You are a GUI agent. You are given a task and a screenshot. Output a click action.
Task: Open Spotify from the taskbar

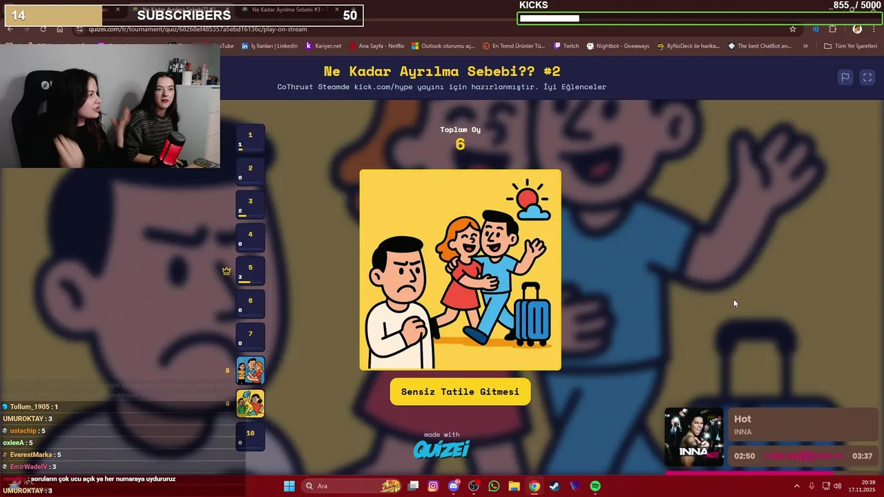[595, 486]
